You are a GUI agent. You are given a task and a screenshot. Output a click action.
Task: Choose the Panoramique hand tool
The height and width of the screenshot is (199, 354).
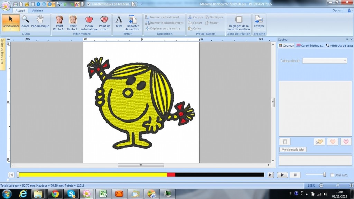(40, 21)
